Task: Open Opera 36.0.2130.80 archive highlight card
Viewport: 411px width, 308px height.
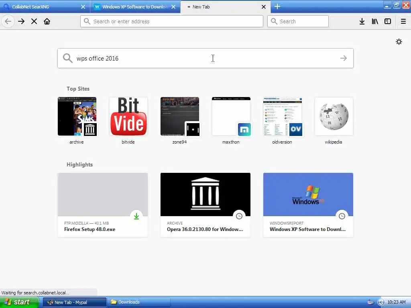Action: [205, 205]
